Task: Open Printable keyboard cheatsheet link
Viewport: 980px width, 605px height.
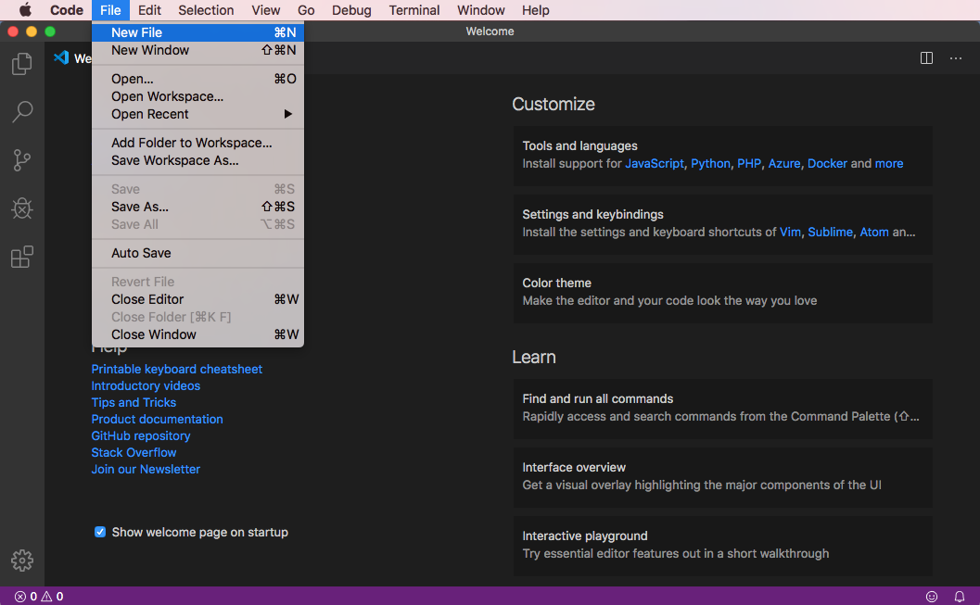Action: tap(177, 369)
